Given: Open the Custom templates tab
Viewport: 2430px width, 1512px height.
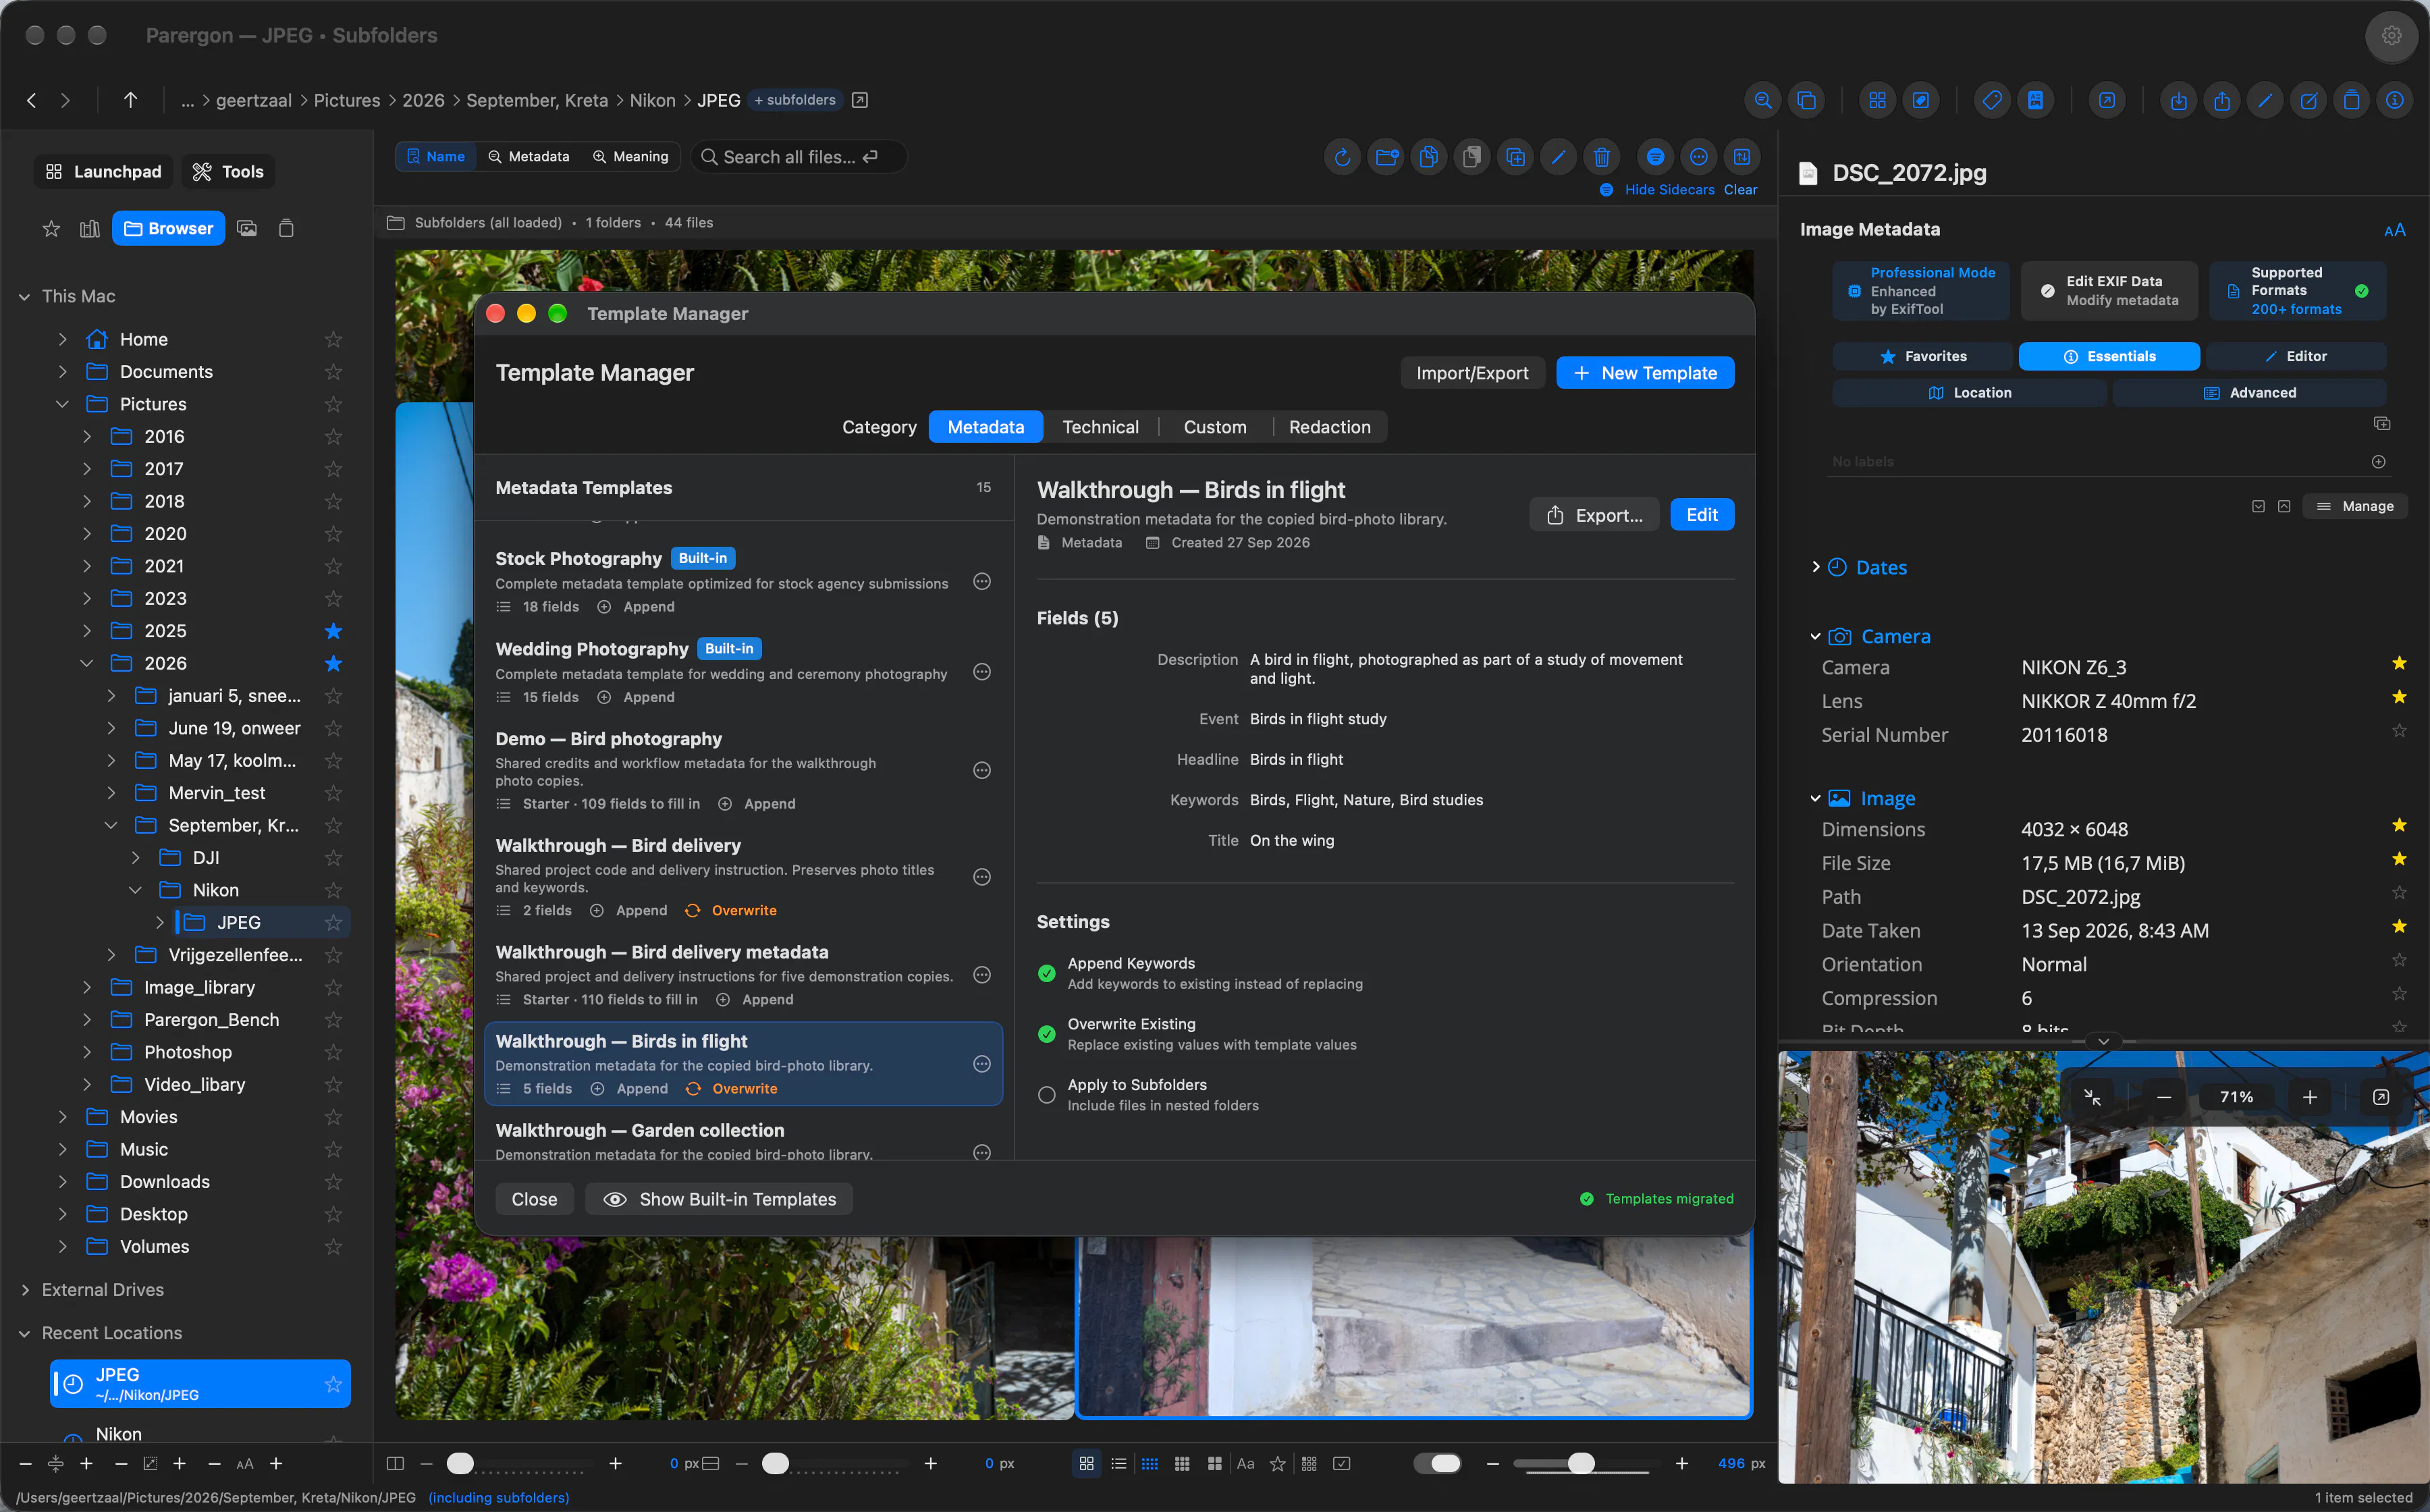Looking at the screenshot, I should pyautogui.click(x=1214, y=427).
